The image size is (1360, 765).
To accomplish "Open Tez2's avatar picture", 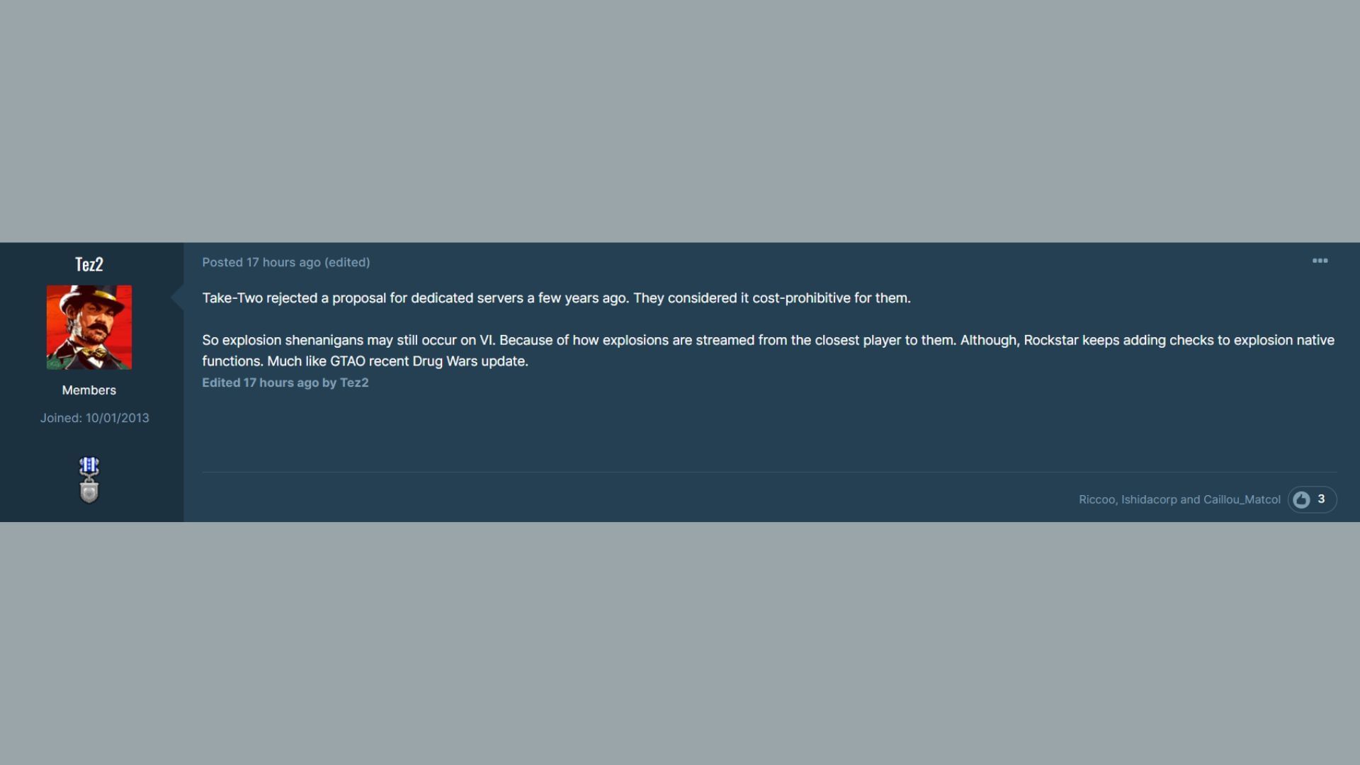I will pyautogui.click(x=89, y=327).
